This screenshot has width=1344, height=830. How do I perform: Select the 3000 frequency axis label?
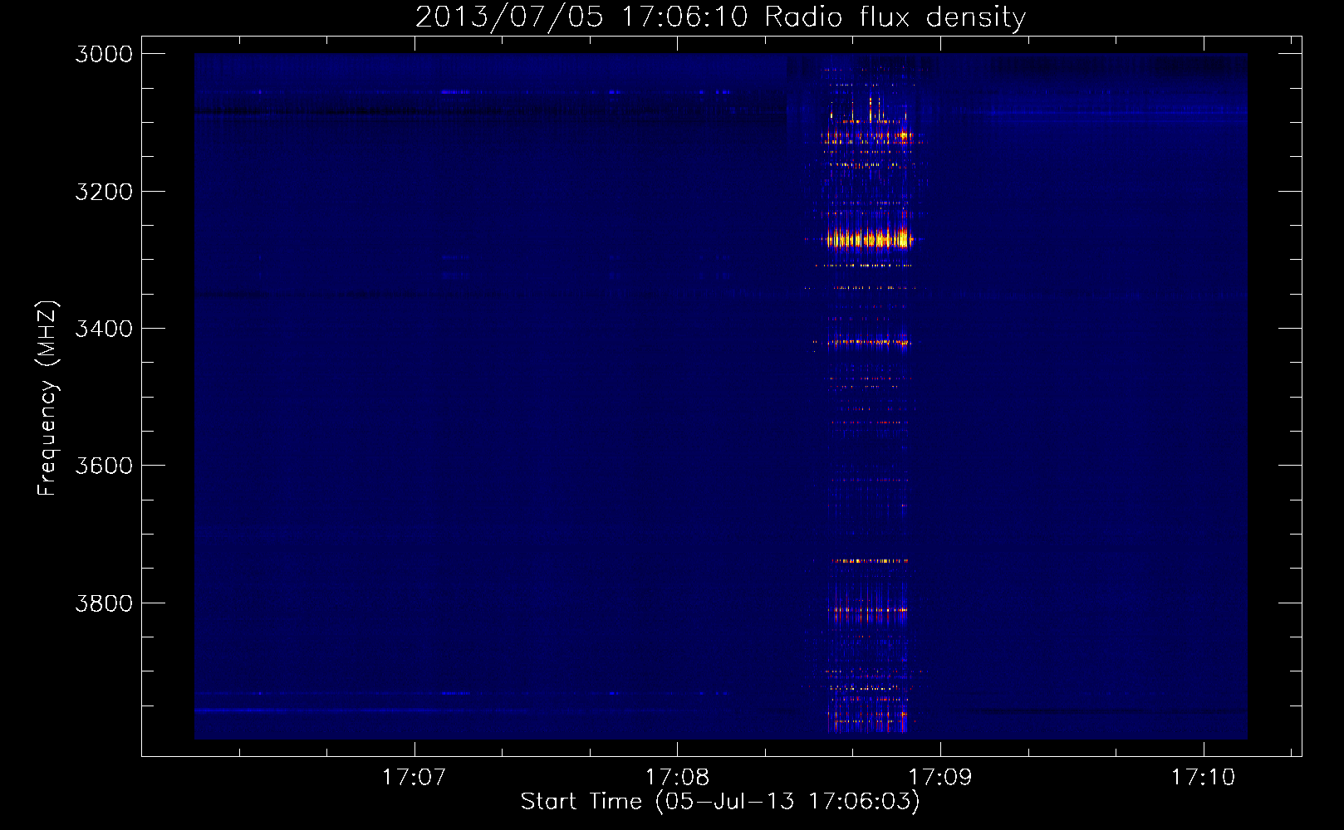pyautogui.click(x=104, y=54)
